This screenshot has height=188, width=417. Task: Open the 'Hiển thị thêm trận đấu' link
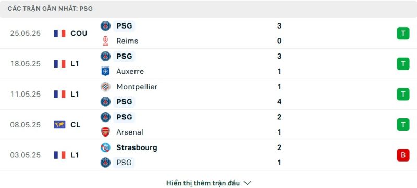pos(203,183)
